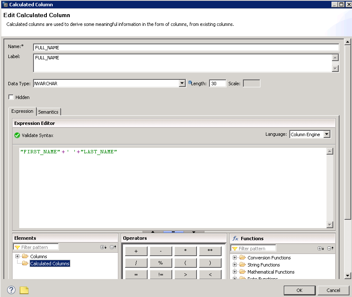
Task: Click Label area scroll down arrow
Action: click(x=335, y=69)
